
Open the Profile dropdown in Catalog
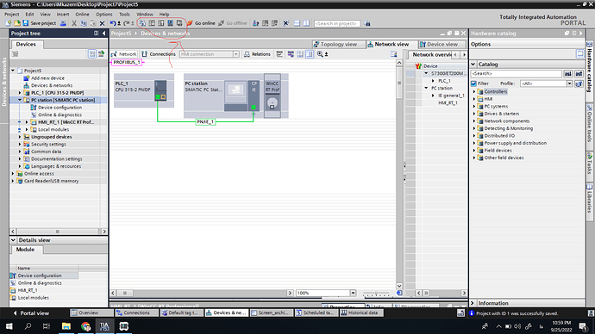click(569, 83)
